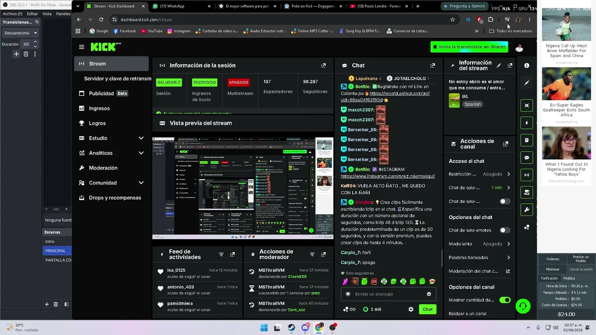Toggle Mostrar cantidad de switch

tap(505, 300)
